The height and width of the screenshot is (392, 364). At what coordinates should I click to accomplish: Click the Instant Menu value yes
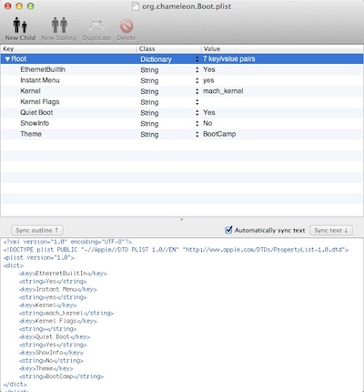coord(208,80)
